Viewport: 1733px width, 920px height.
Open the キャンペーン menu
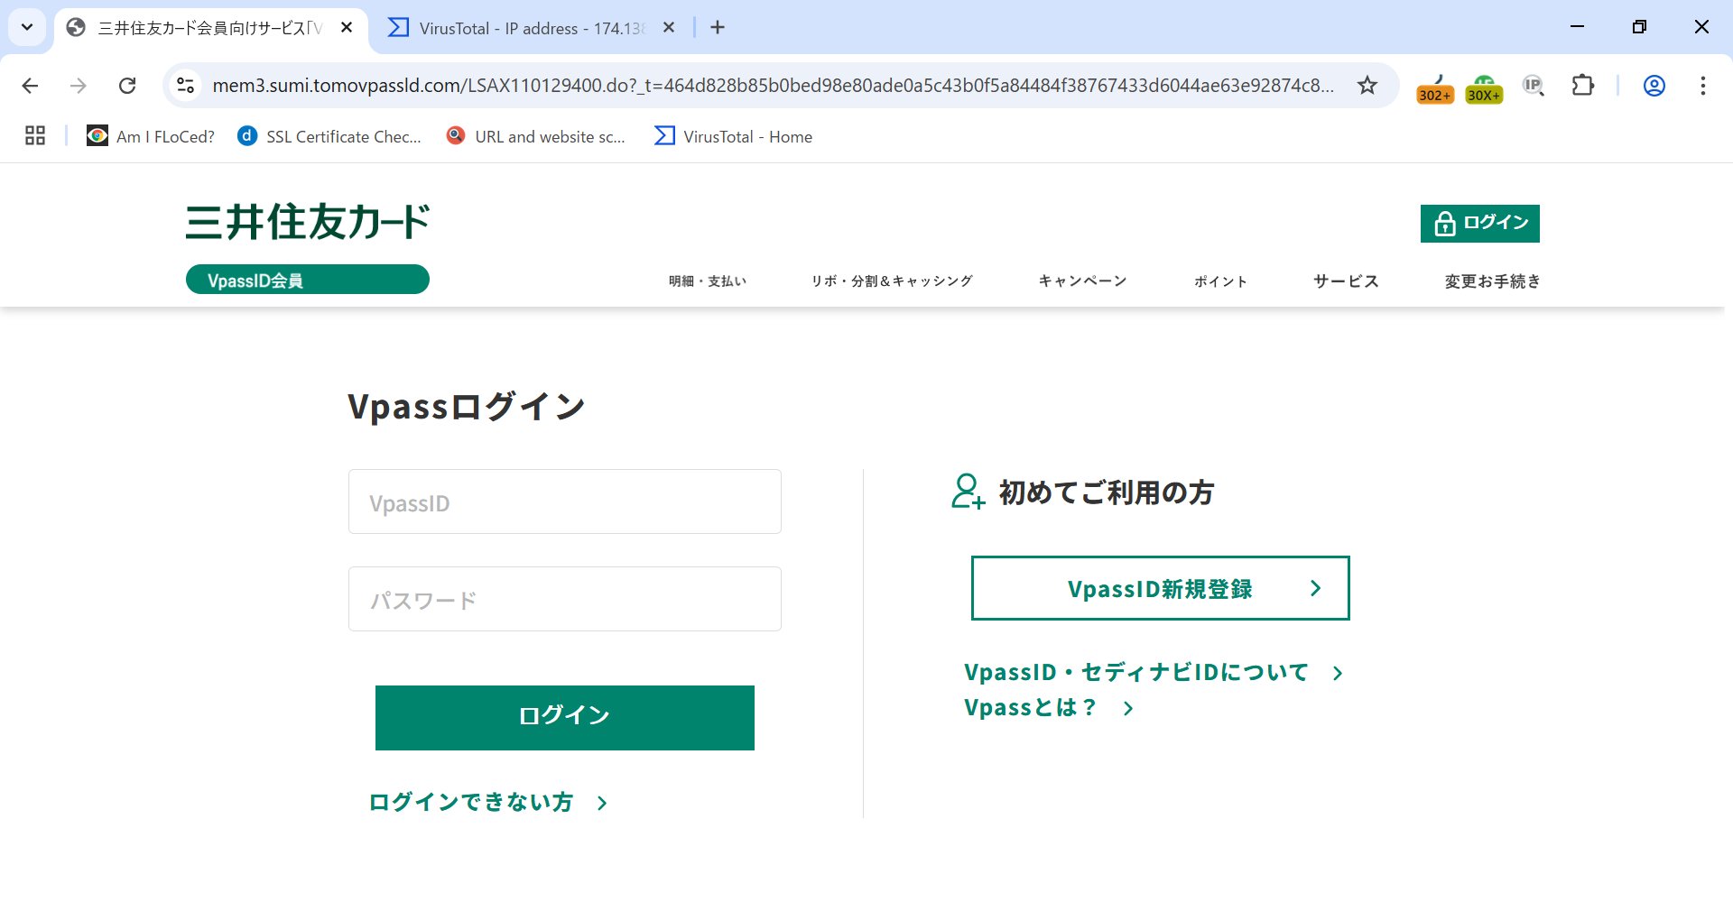pyautogui.click(x=1083, y=281)
